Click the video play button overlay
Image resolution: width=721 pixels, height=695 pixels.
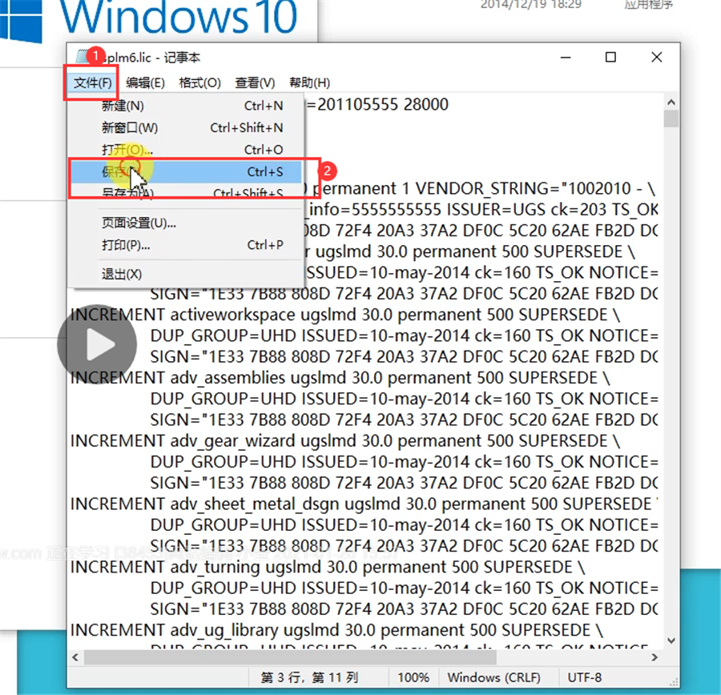coord(97,343)
